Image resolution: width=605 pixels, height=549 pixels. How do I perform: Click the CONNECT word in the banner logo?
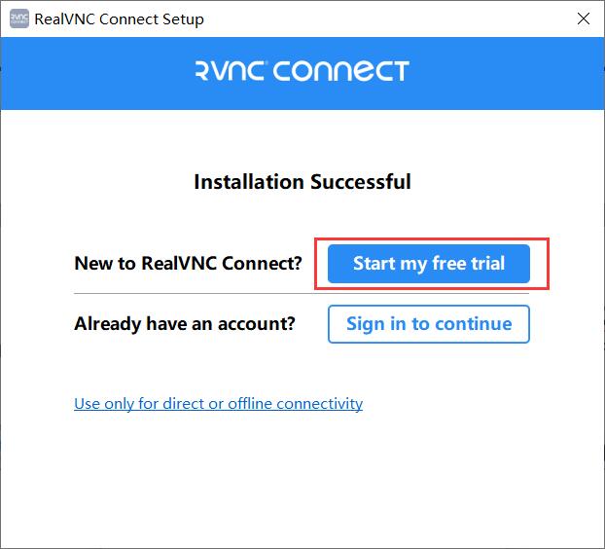point(341,71)
